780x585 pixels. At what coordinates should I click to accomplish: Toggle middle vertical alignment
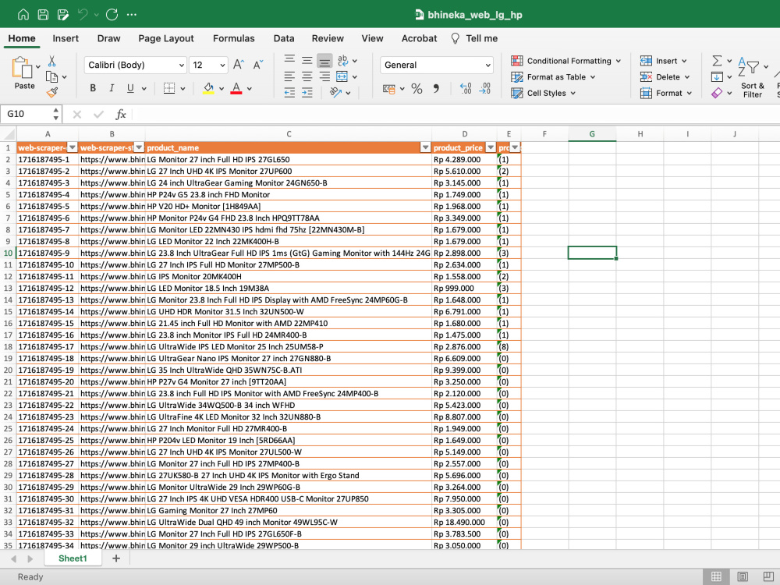(x=307, y=61)
